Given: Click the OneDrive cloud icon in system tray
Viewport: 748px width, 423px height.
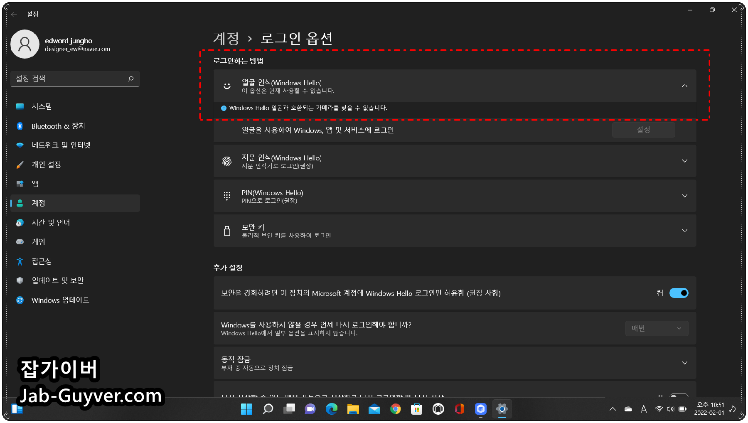Looking at the screenshot, I should [x=627, y=409].
